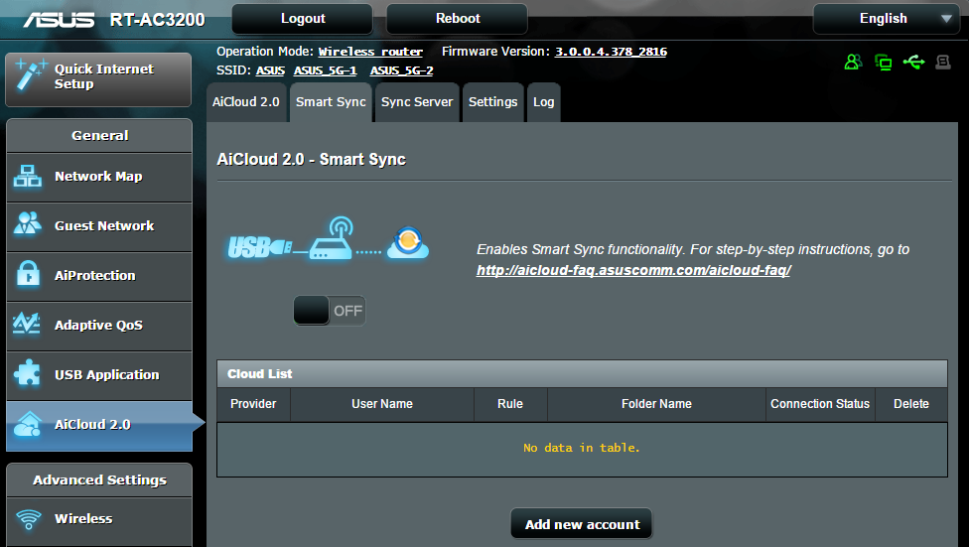This screenshot has height=547, width=969.
Task: Open firmware version 3.0.0.4.378_2816 link
Action: (612, 52)
